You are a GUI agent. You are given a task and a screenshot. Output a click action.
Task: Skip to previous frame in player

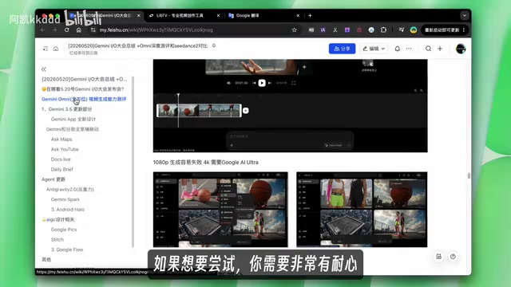click(x=254, y=83)
